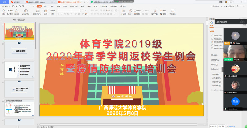The image size is (247, 128).
Task: Switch to the Home (首页) tab
Action: (x=4, y=2)
